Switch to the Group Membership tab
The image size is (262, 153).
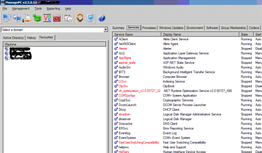point(234,28)
